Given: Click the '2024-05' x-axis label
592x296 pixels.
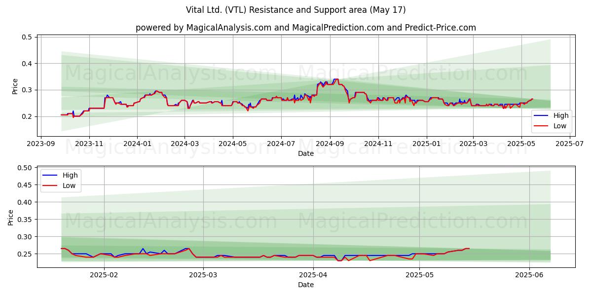Looking at the screenshot, I should (233, 144).
